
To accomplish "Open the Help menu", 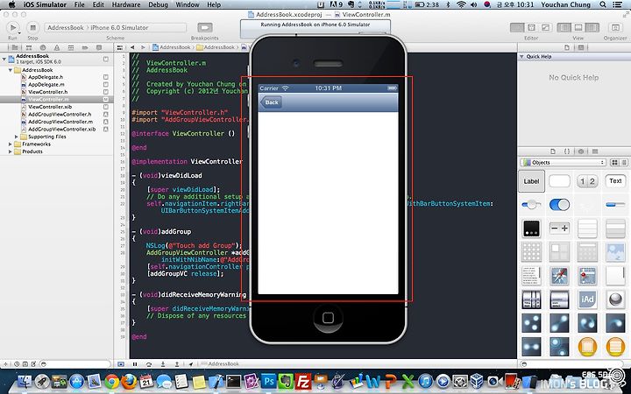I will pyautogui.click(x=214, y=5).
